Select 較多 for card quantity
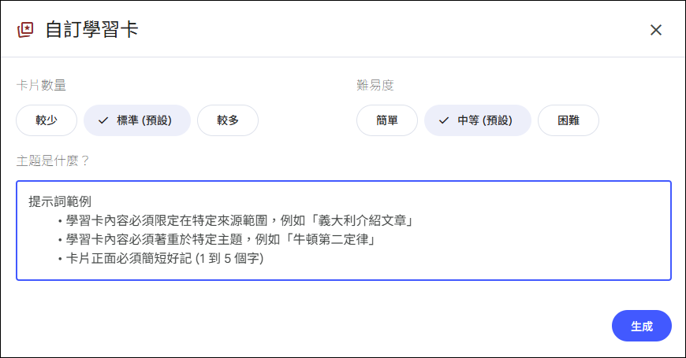 tap(228, 120)
